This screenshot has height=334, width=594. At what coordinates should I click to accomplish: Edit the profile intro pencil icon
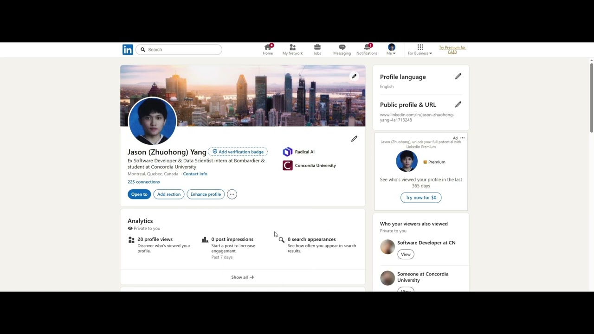tap(354, 139)
